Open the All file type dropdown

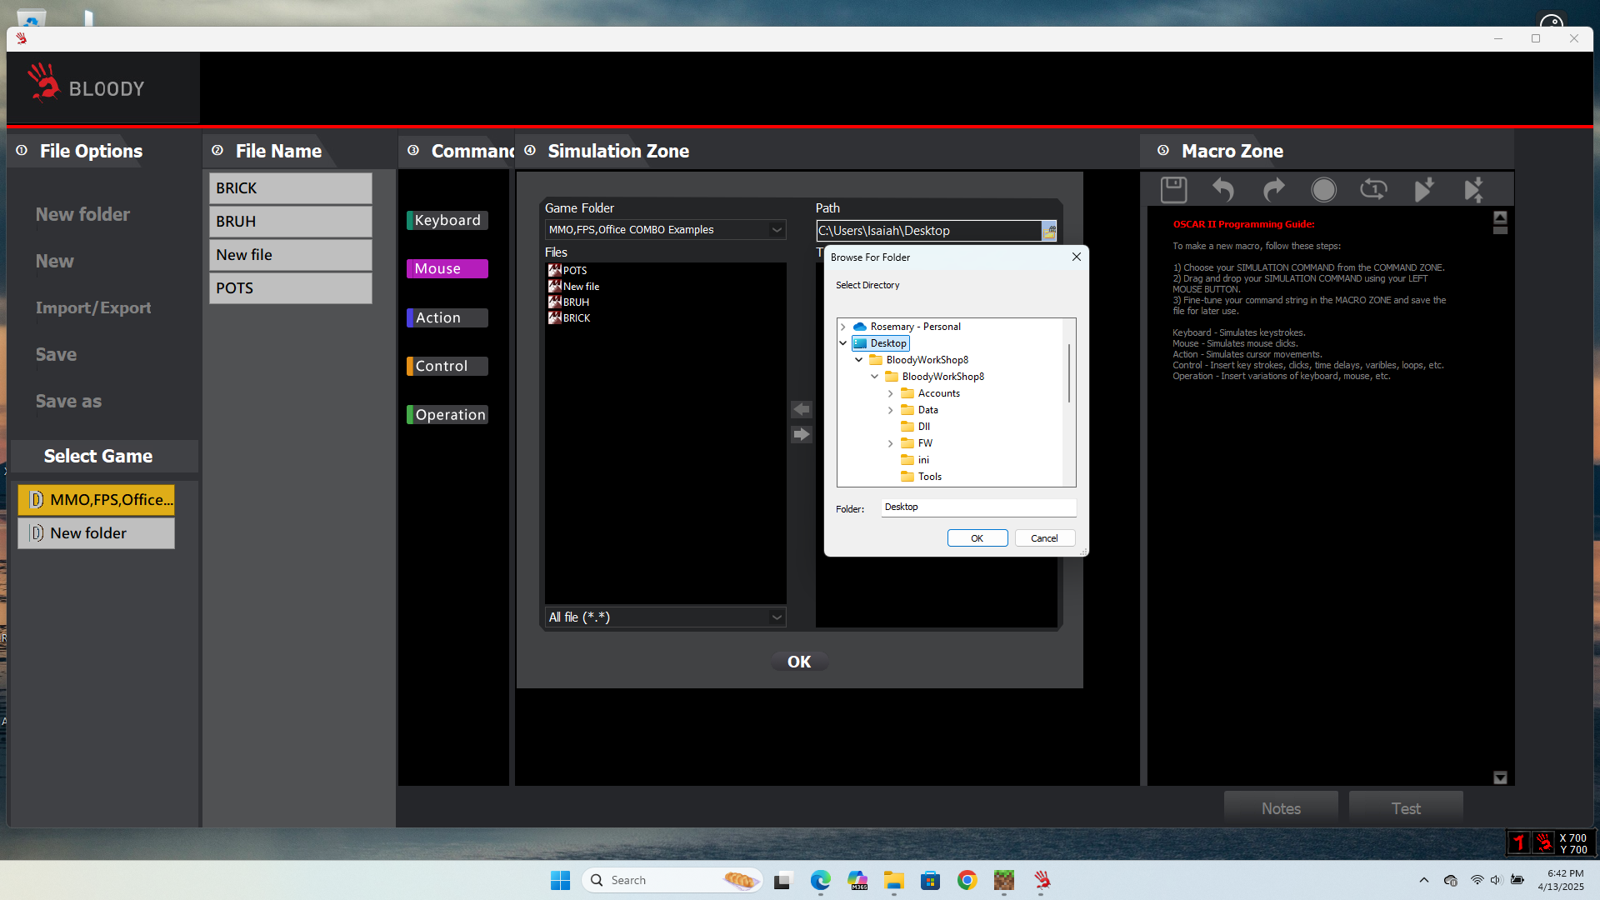tap(777, 617)
